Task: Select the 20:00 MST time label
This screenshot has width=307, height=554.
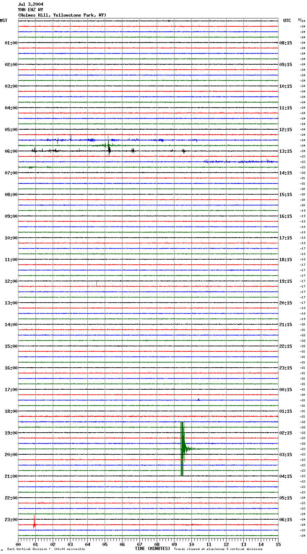Action: [11, 455]
